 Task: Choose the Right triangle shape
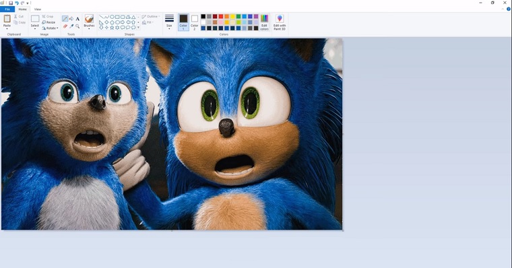(x=101, y=22)
